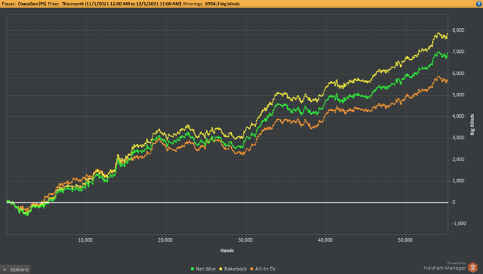
Task: Click the 7,000 big blinds axis label
Action: [x=458, y=52]
